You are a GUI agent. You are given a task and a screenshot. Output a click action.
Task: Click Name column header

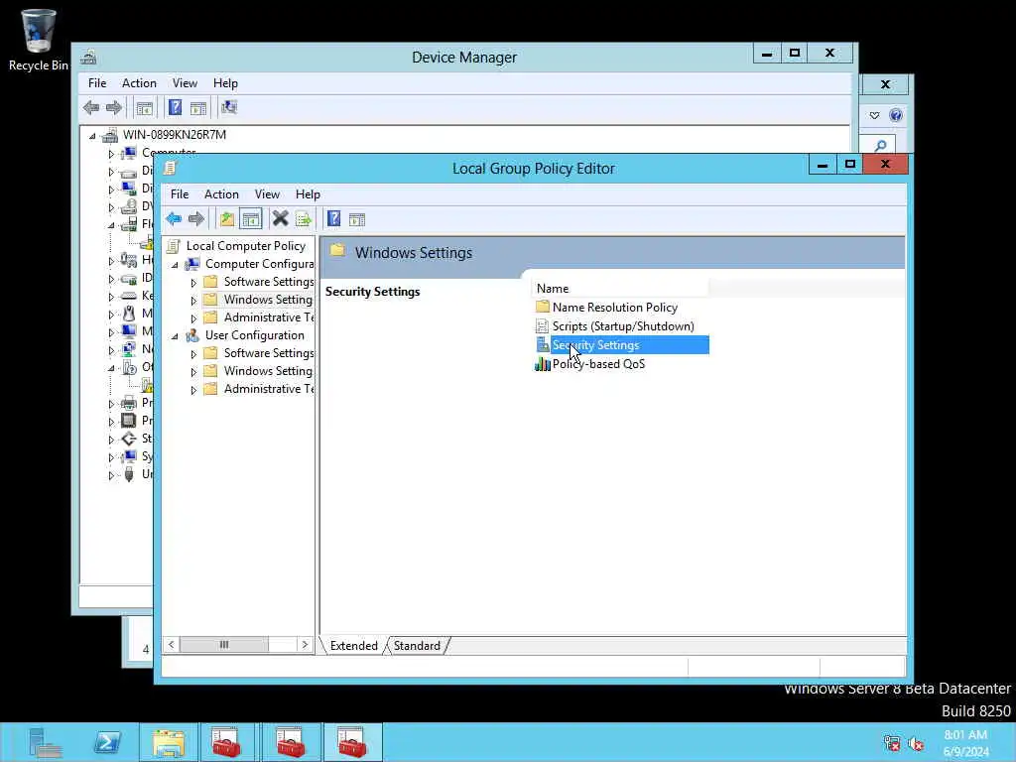621,289
